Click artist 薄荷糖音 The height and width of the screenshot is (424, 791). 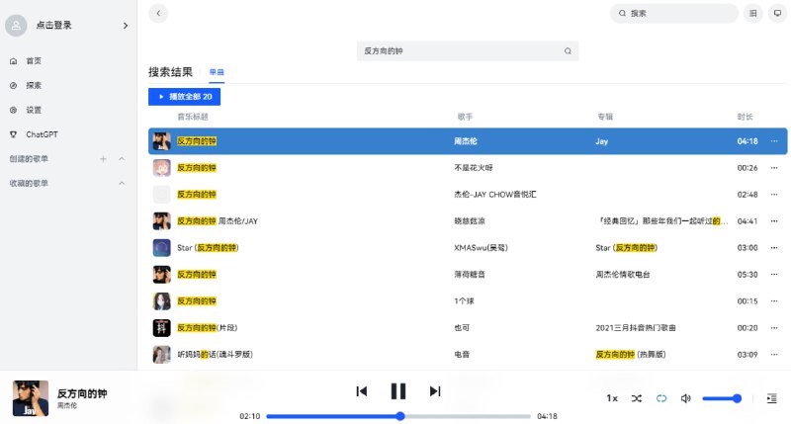click(x=469, y=275)
